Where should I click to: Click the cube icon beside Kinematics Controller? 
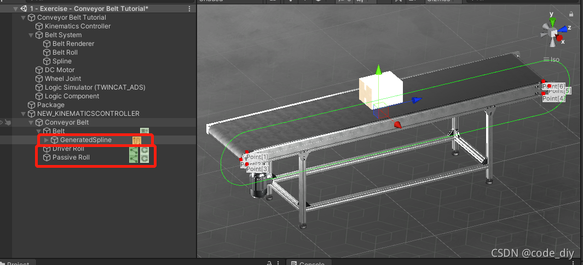[39, 26]
